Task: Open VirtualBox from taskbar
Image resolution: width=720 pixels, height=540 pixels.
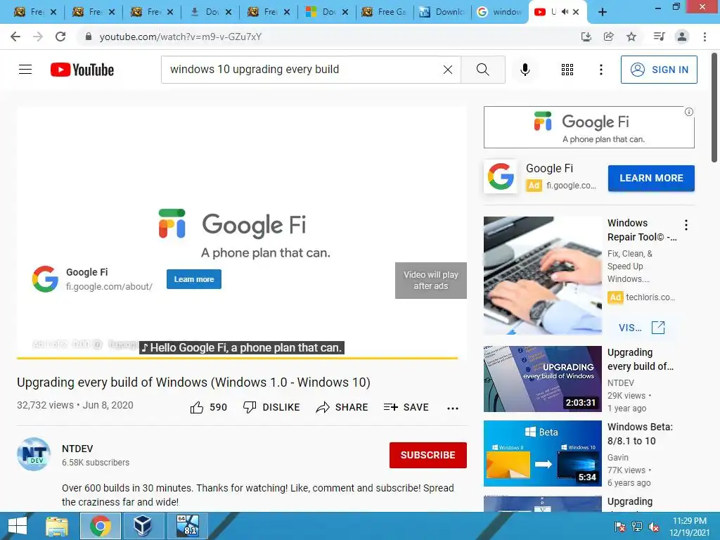Action: (x=143, y=526)
